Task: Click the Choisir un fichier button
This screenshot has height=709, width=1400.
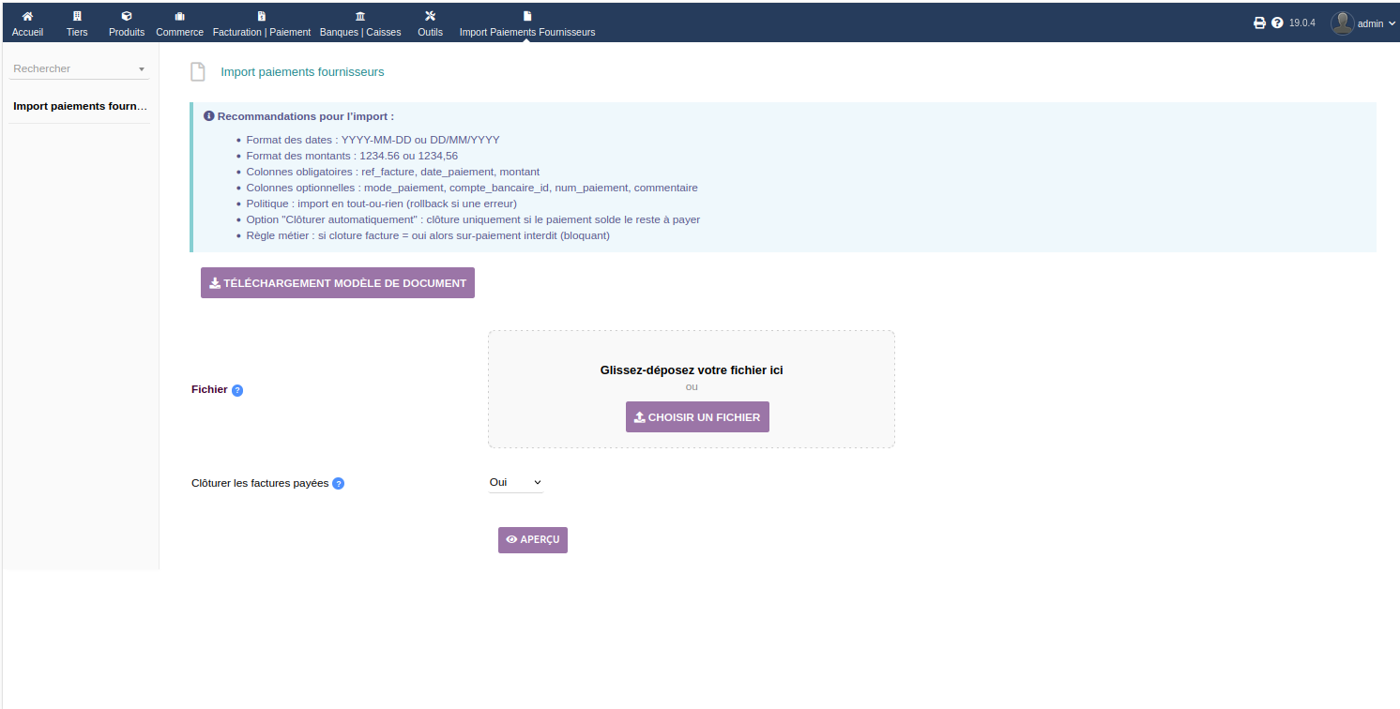Action: point(697,417)
